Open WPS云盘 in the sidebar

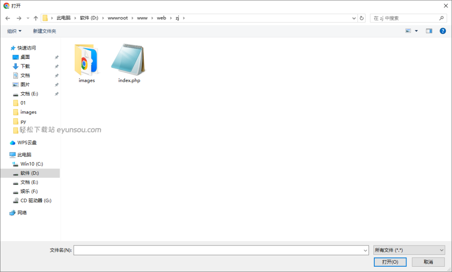coord(27,143)
